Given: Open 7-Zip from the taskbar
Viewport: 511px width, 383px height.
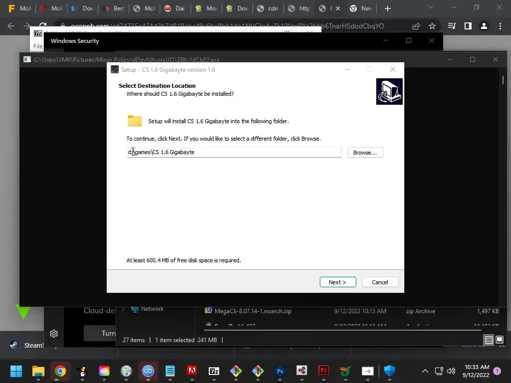Looking at the screenshot, I should coord(214,371).
